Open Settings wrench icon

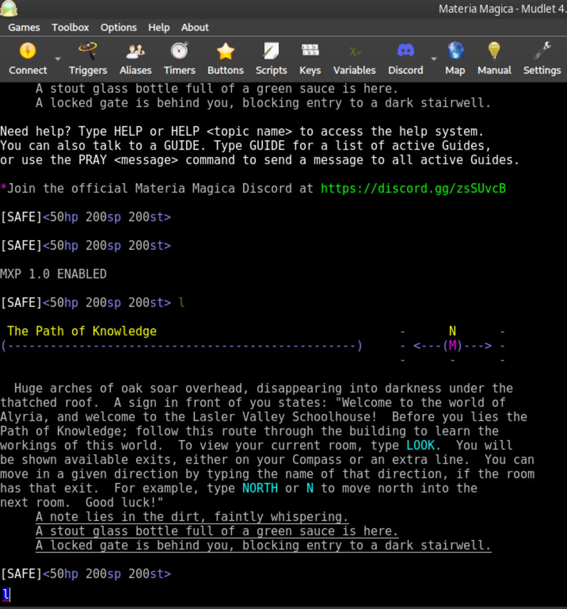542,50
